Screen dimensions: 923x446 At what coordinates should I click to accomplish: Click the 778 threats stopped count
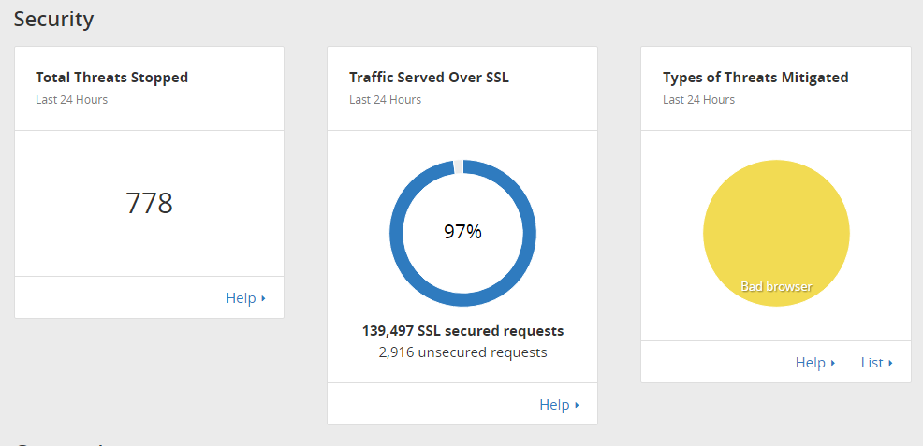(149, 203)
